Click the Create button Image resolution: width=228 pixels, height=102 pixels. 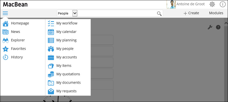click(x=191, y=13)
